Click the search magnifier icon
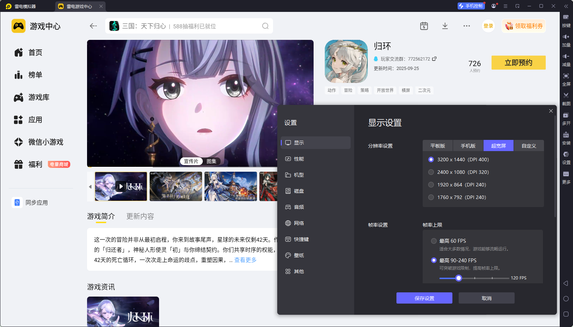This screenshot has width=573, height=327. point(265,26)
